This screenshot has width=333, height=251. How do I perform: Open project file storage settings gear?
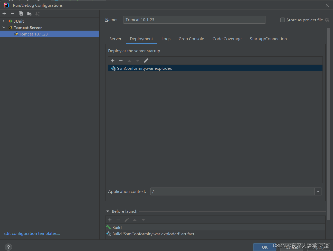tap(327, 20)
